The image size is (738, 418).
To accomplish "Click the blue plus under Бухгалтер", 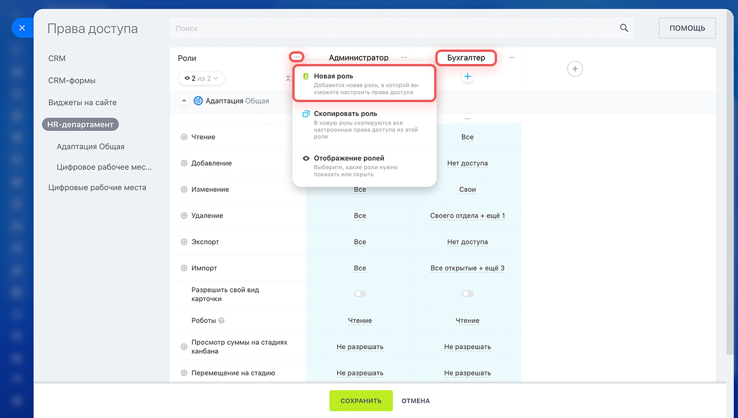I will (x=468, y=77).
